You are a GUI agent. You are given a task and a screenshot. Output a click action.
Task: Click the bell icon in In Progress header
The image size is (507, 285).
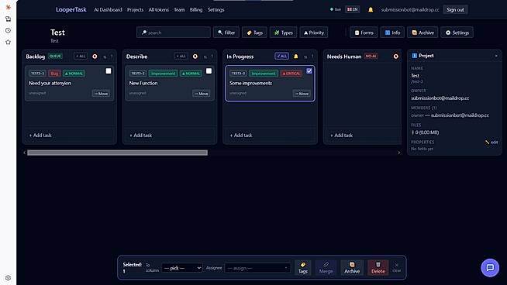click(x=295, y=57)
